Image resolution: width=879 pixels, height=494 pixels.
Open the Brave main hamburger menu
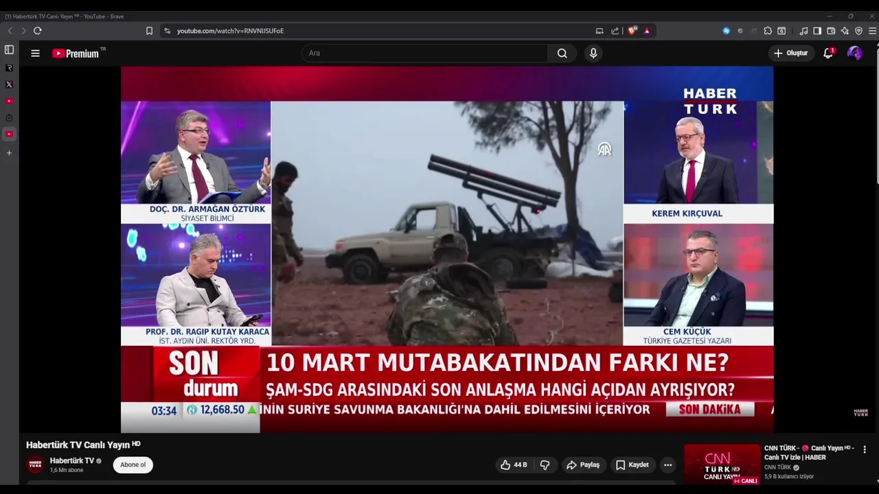872,31
